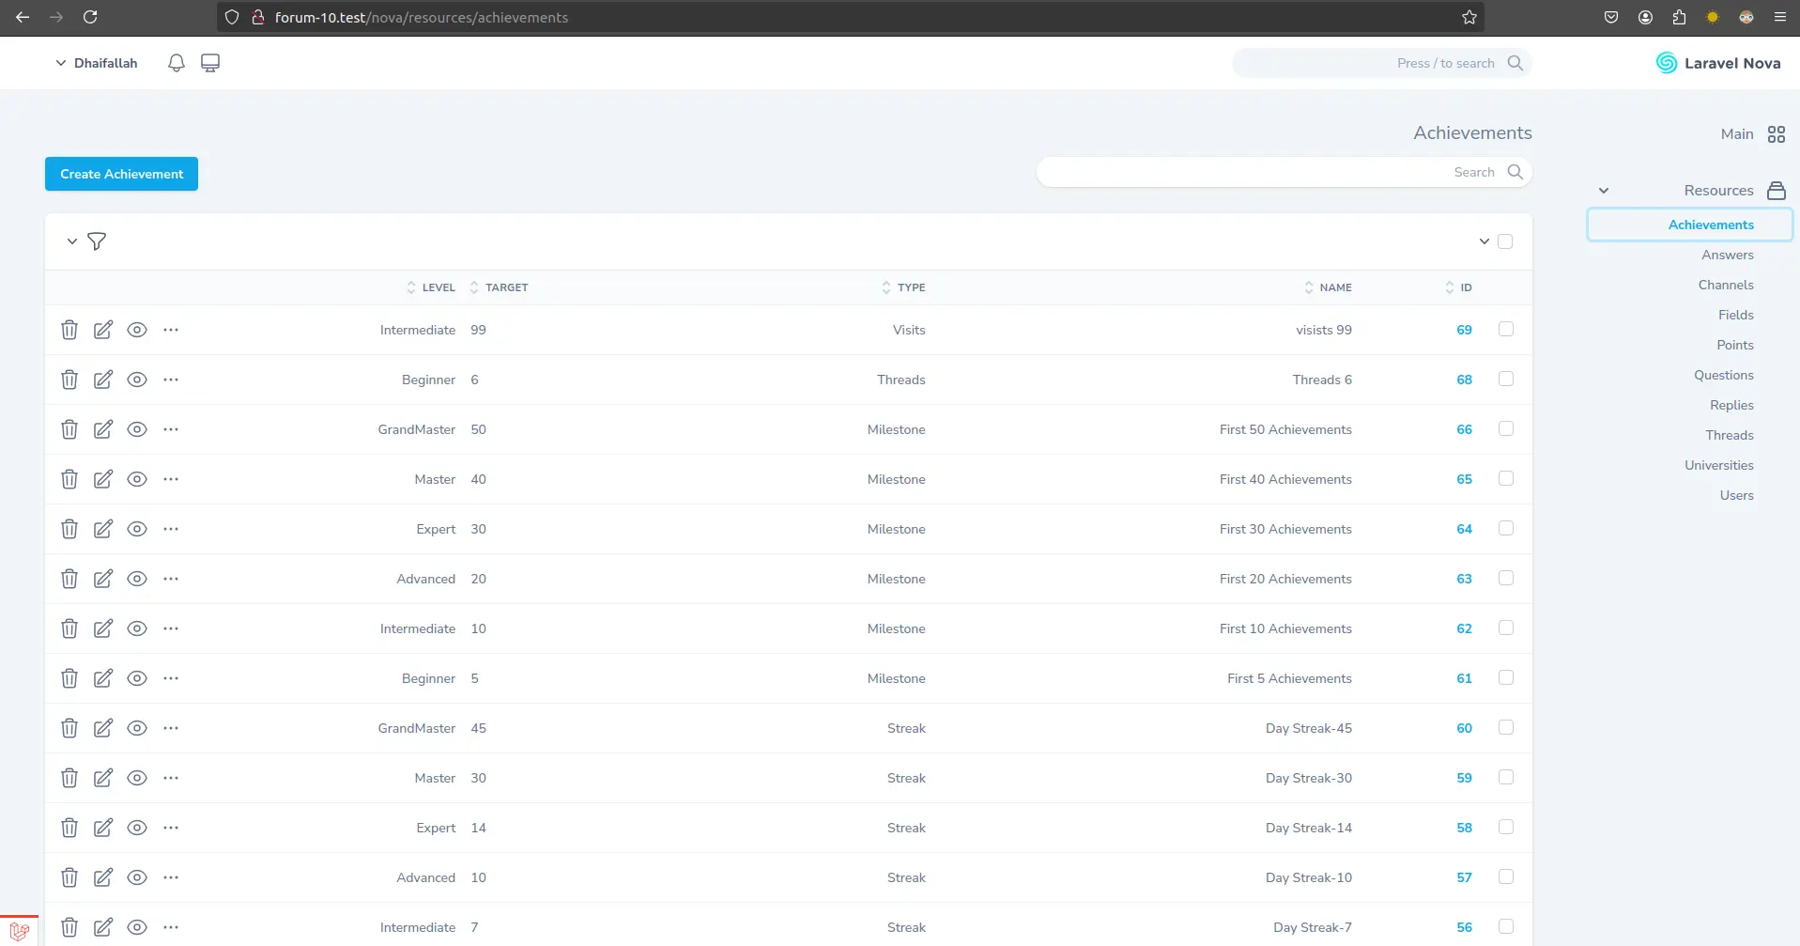
Task: Delete the visits 99 achievement row
Action: (69, 330)
